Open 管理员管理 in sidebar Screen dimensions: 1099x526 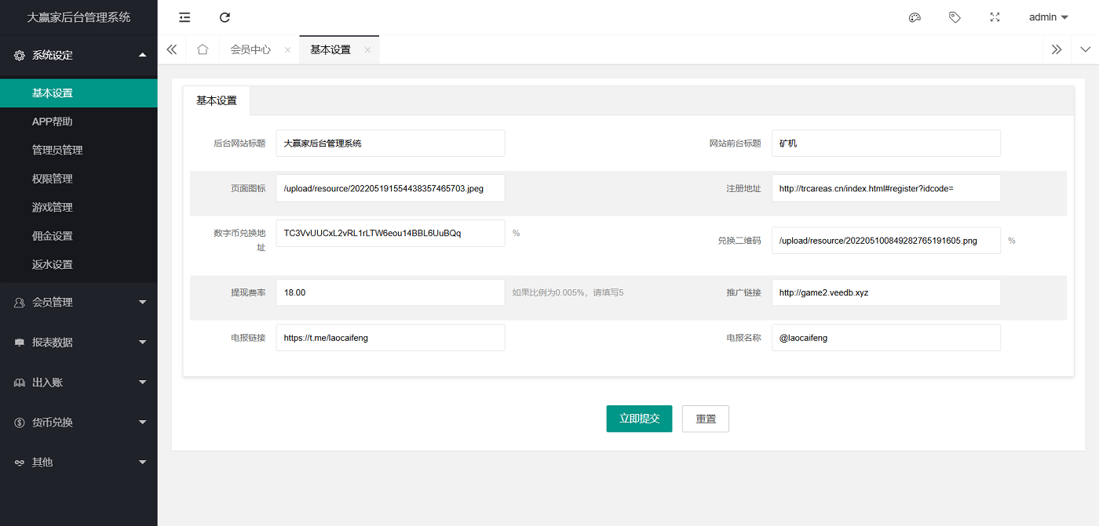click(57, 150)
